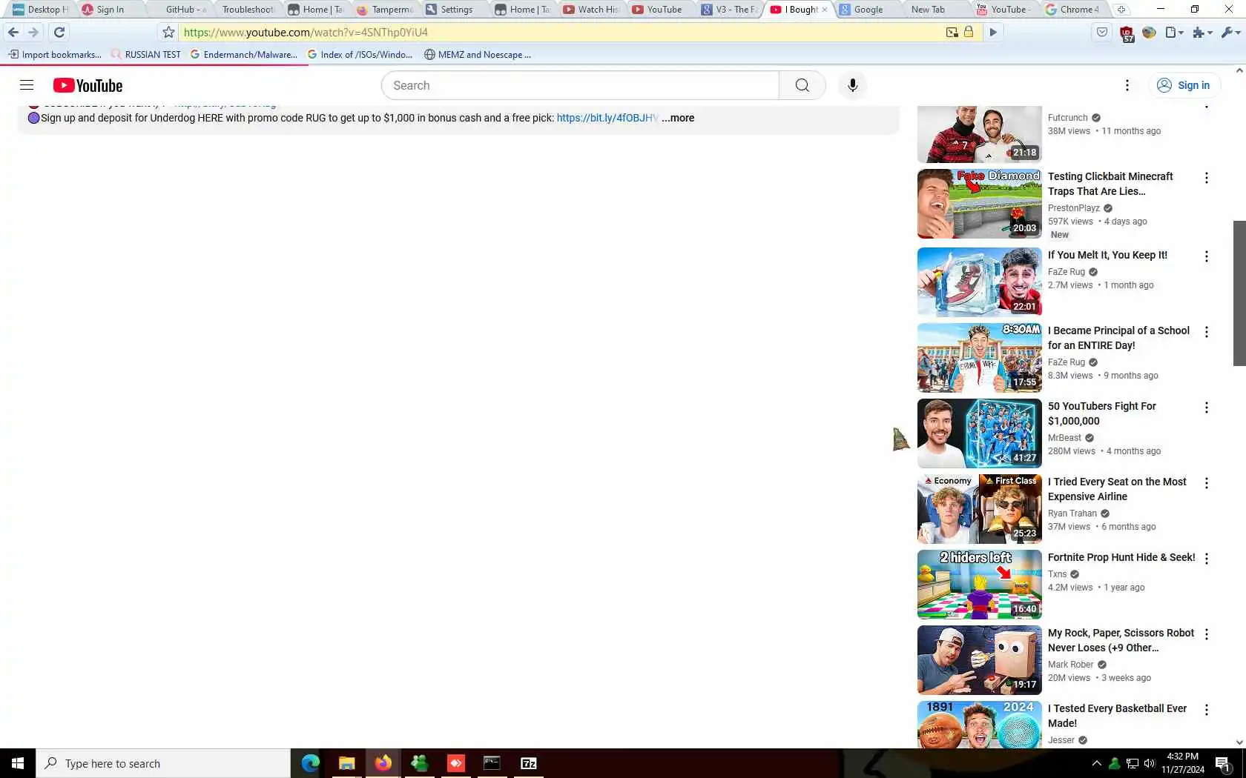Click the page vertical scrollbar thumb
The image size is (1246, 778).
pos(1239,293)
